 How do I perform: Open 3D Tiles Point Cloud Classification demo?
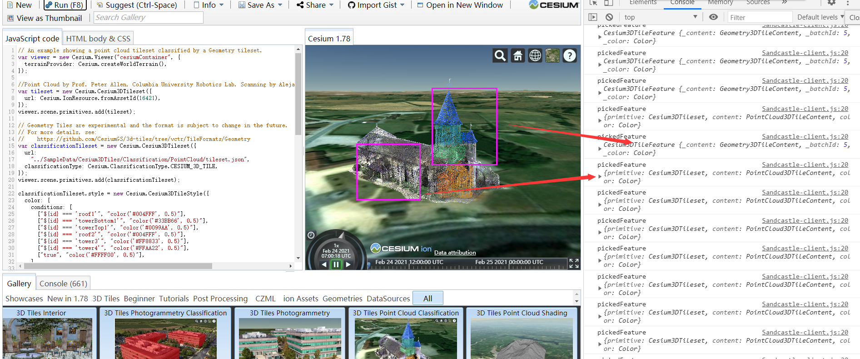(x=406, y=334)
